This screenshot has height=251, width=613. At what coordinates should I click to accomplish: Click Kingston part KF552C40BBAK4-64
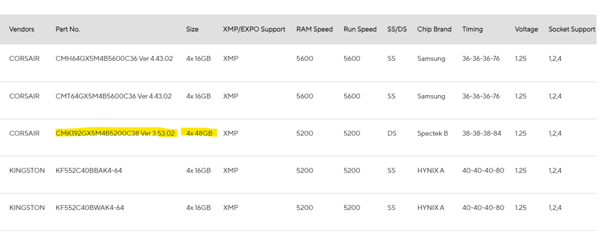point(88,171)
